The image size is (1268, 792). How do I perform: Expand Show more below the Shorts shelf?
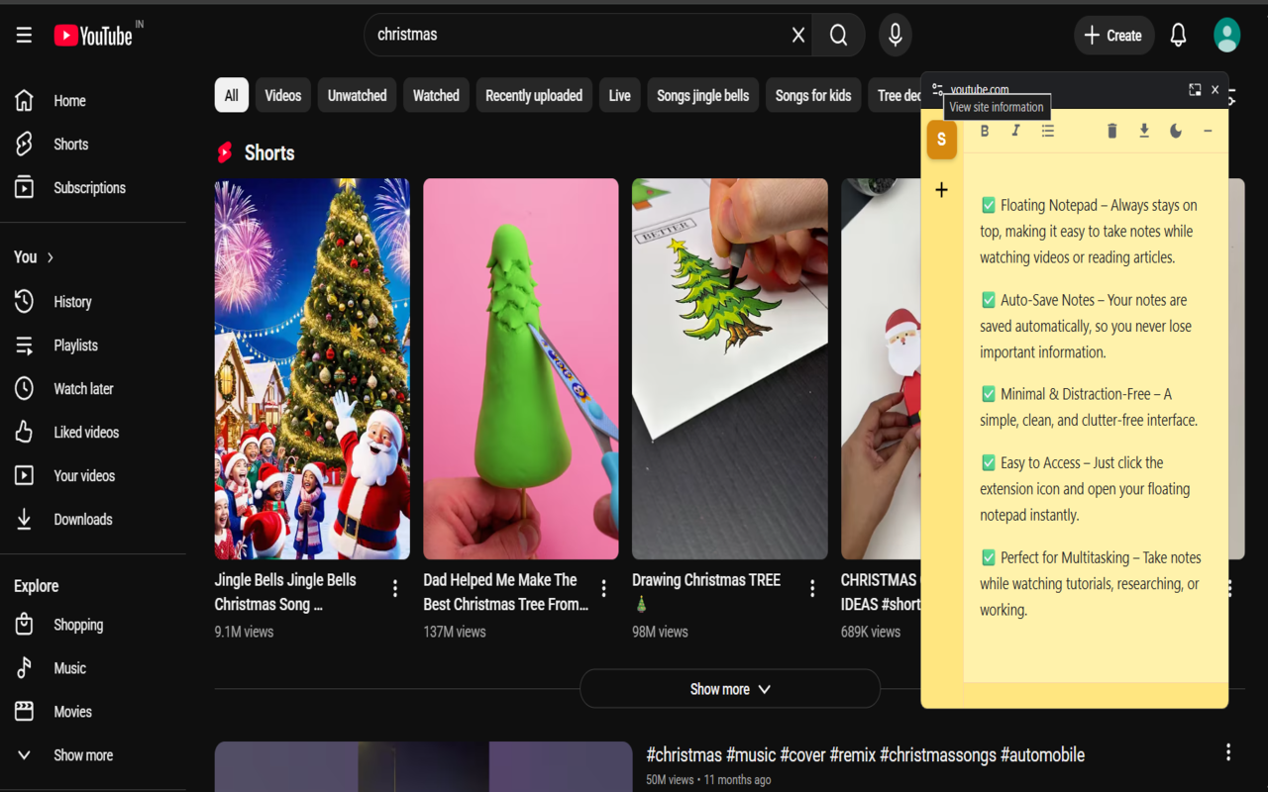(x=729, y=688)
